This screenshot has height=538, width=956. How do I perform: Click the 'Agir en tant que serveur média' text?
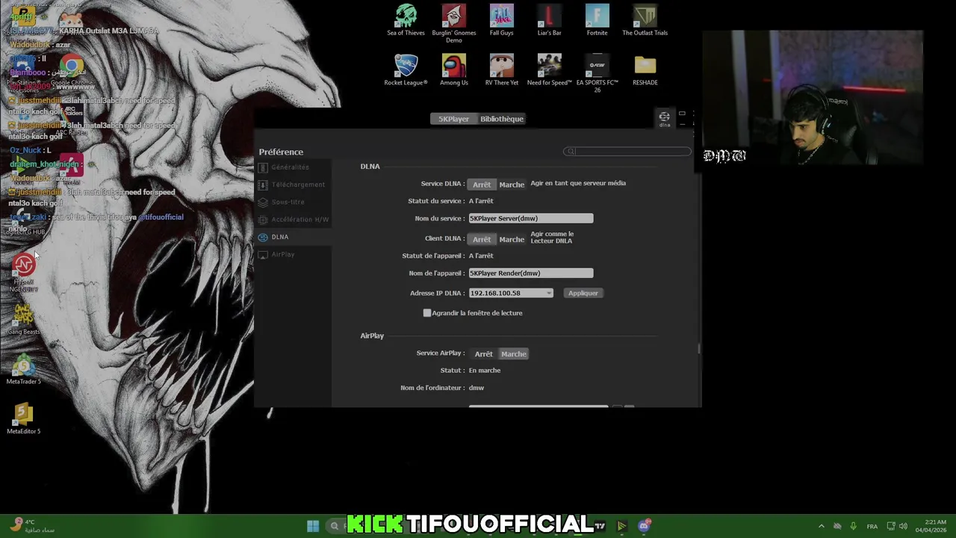click(x=578, y=183)
